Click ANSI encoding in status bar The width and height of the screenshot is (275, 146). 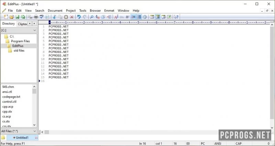click(218, 144)
